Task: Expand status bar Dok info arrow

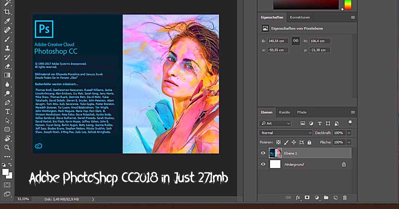Action: (93, 199)
